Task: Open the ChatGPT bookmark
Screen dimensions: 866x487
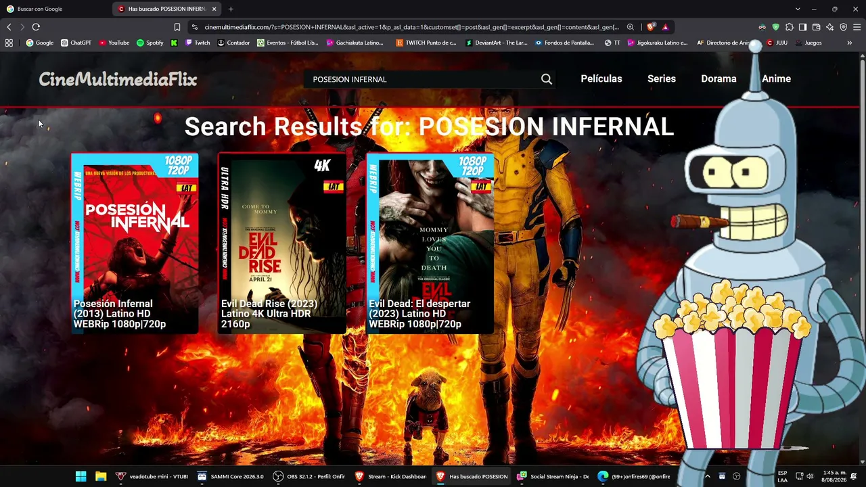Action: (x=76, y=43)
